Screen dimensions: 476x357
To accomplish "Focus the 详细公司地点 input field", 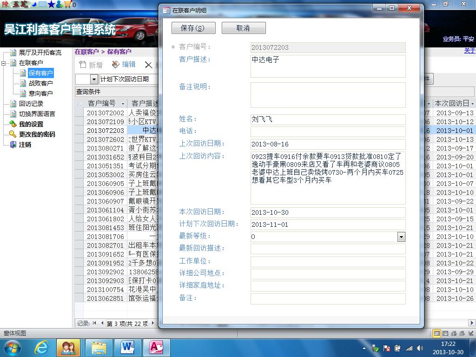I will [328, 274].
